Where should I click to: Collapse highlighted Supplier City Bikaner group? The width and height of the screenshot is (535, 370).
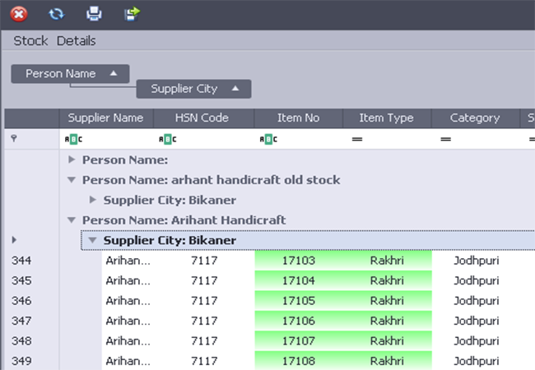click(92, 240)
